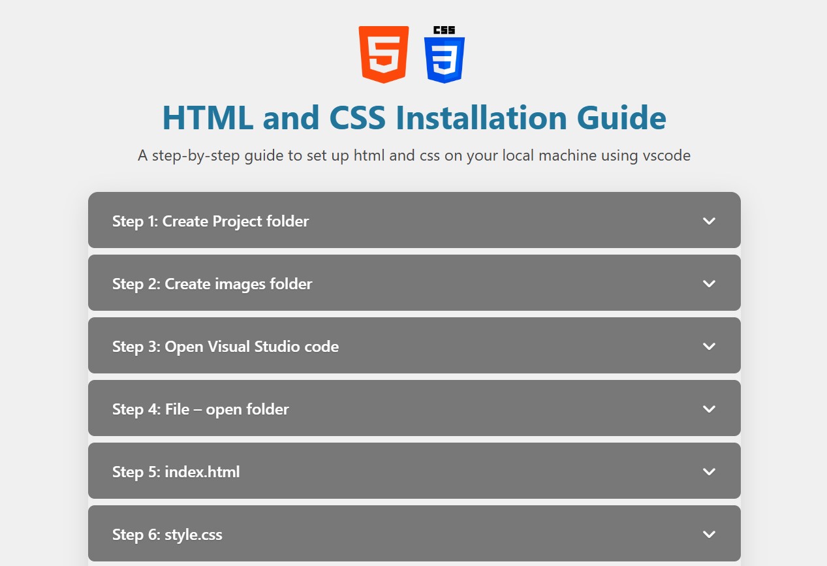Open the 'Step 5: index.html' label
The height and width of the screenshot is (566, 827).
[176, 472]
